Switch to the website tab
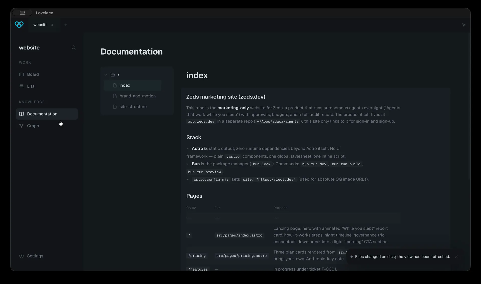This screenshot has height=284, width=481. click(x=40, y=25)
